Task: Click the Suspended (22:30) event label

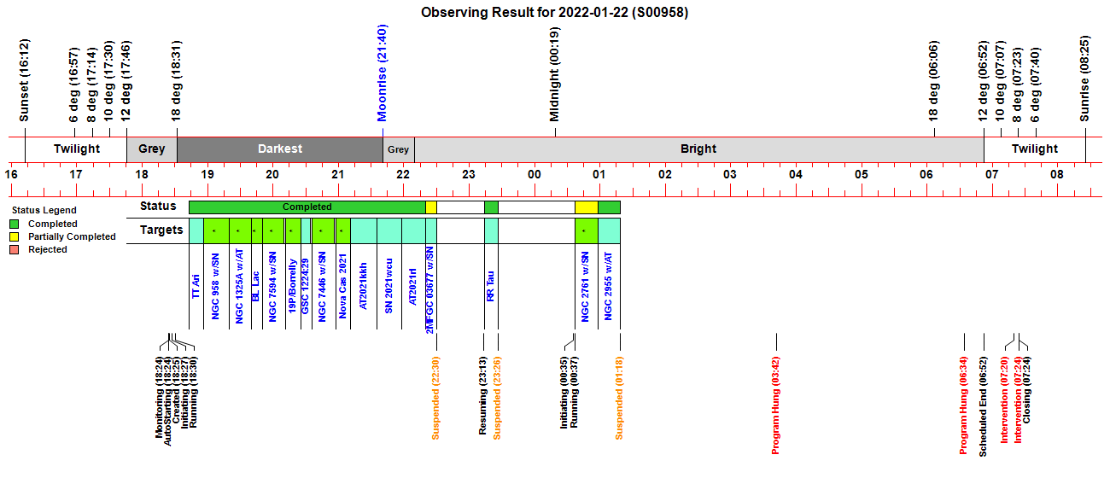Action: (x=435, y=397)
